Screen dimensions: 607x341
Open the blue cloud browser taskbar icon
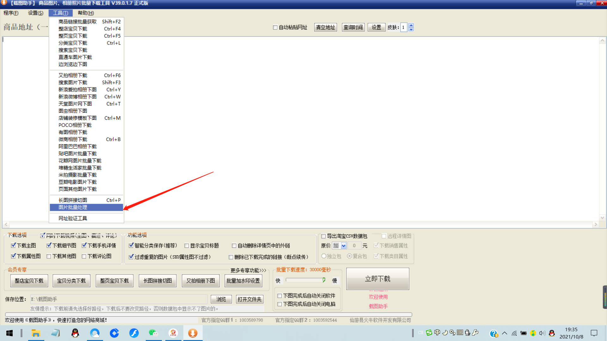[95, 333]
